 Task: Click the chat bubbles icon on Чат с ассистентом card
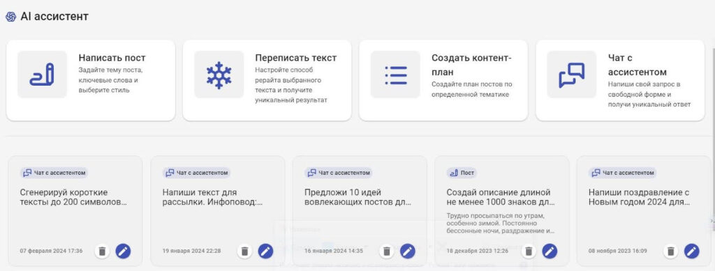tap(572, 75)
